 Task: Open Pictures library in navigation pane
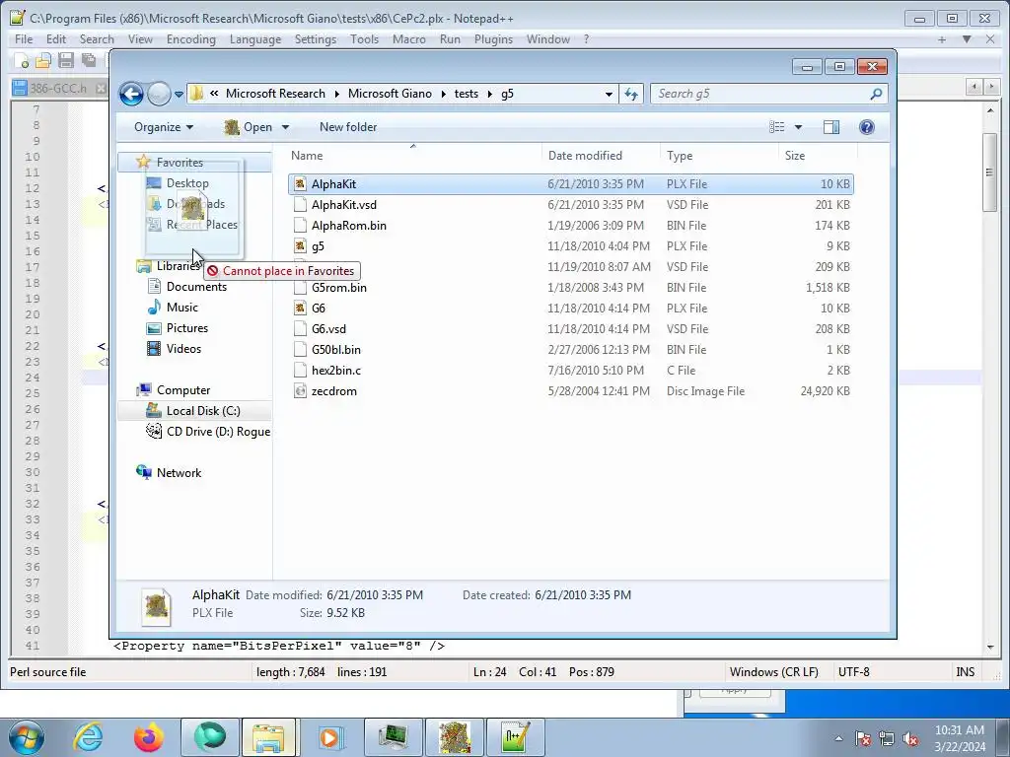click(186, 327)
